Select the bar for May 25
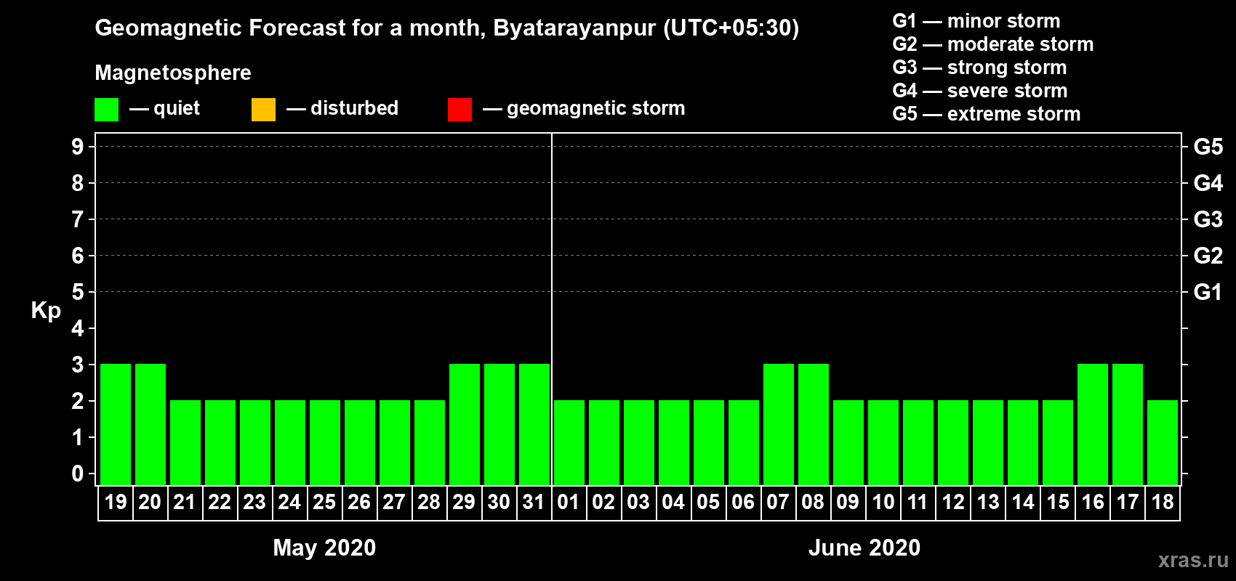This screenshot has height=581, width=1236. click(x=325, y=442)
